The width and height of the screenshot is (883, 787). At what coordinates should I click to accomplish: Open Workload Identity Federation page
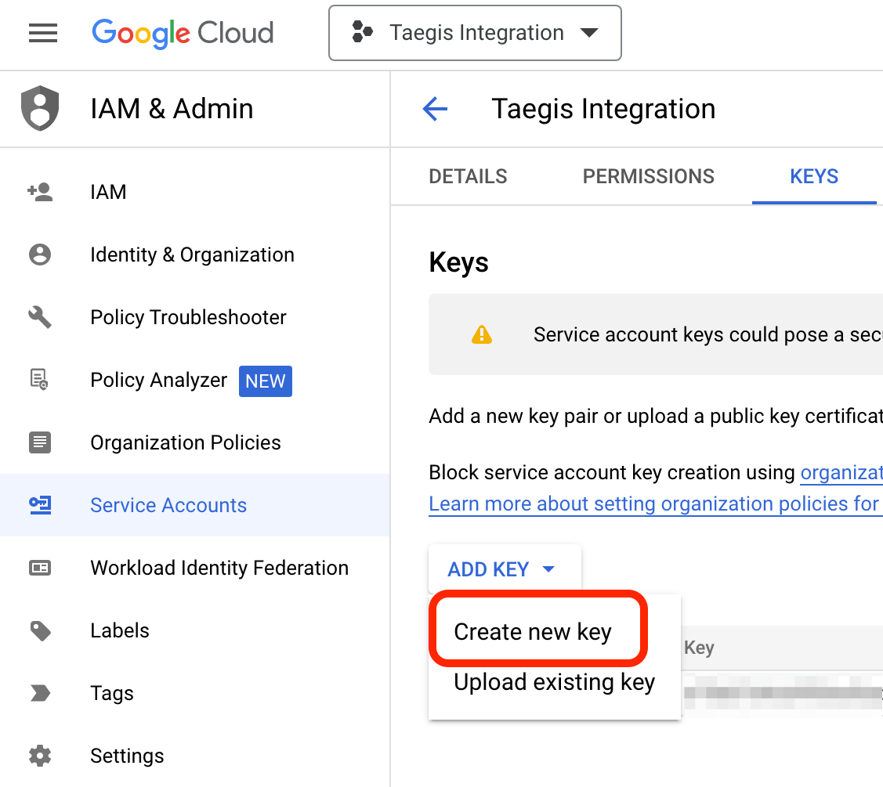(195, 568)
